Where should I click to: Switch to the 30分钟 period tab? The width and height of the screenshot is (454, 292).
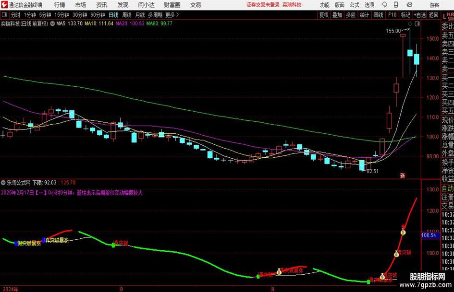coord(80,15)
